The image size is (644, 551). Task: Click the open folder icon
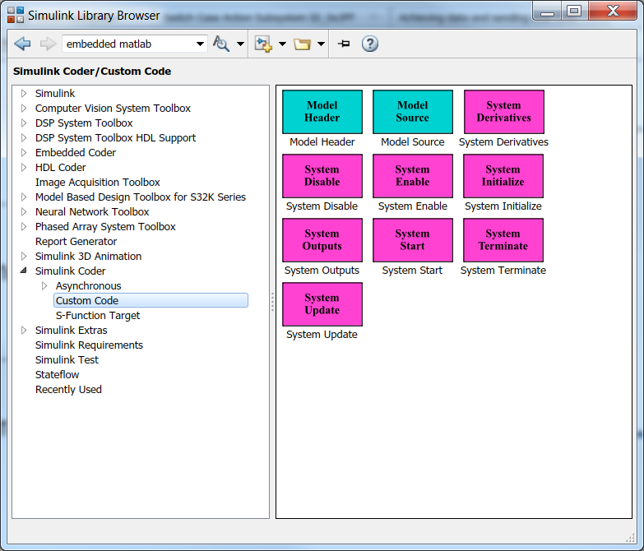coord(302,44)
